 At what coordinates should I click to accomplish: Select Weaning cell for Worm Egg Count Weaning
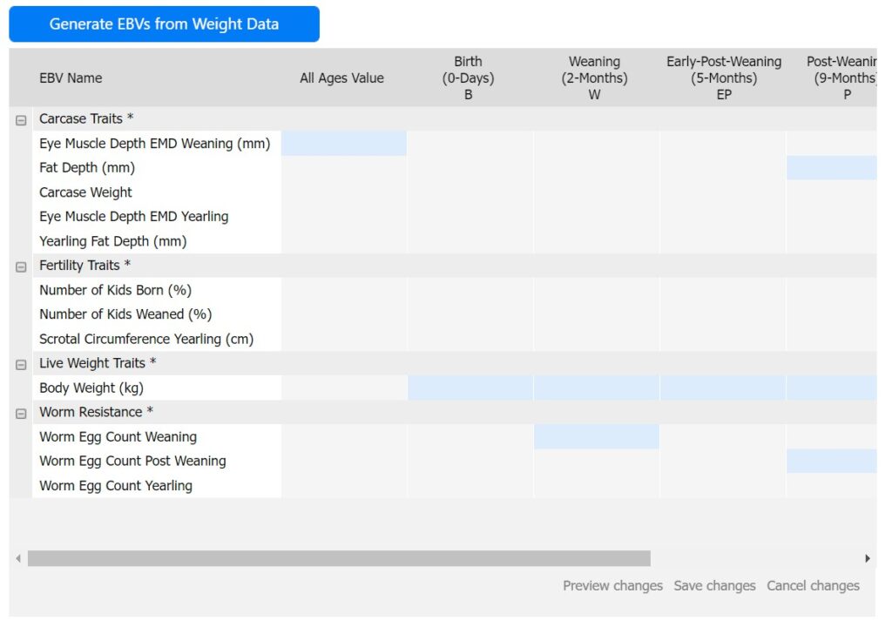pyautogui.click(x=596, y=437)
